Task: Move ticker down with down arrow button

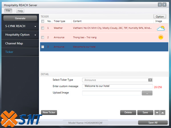Action: point(157,112)
